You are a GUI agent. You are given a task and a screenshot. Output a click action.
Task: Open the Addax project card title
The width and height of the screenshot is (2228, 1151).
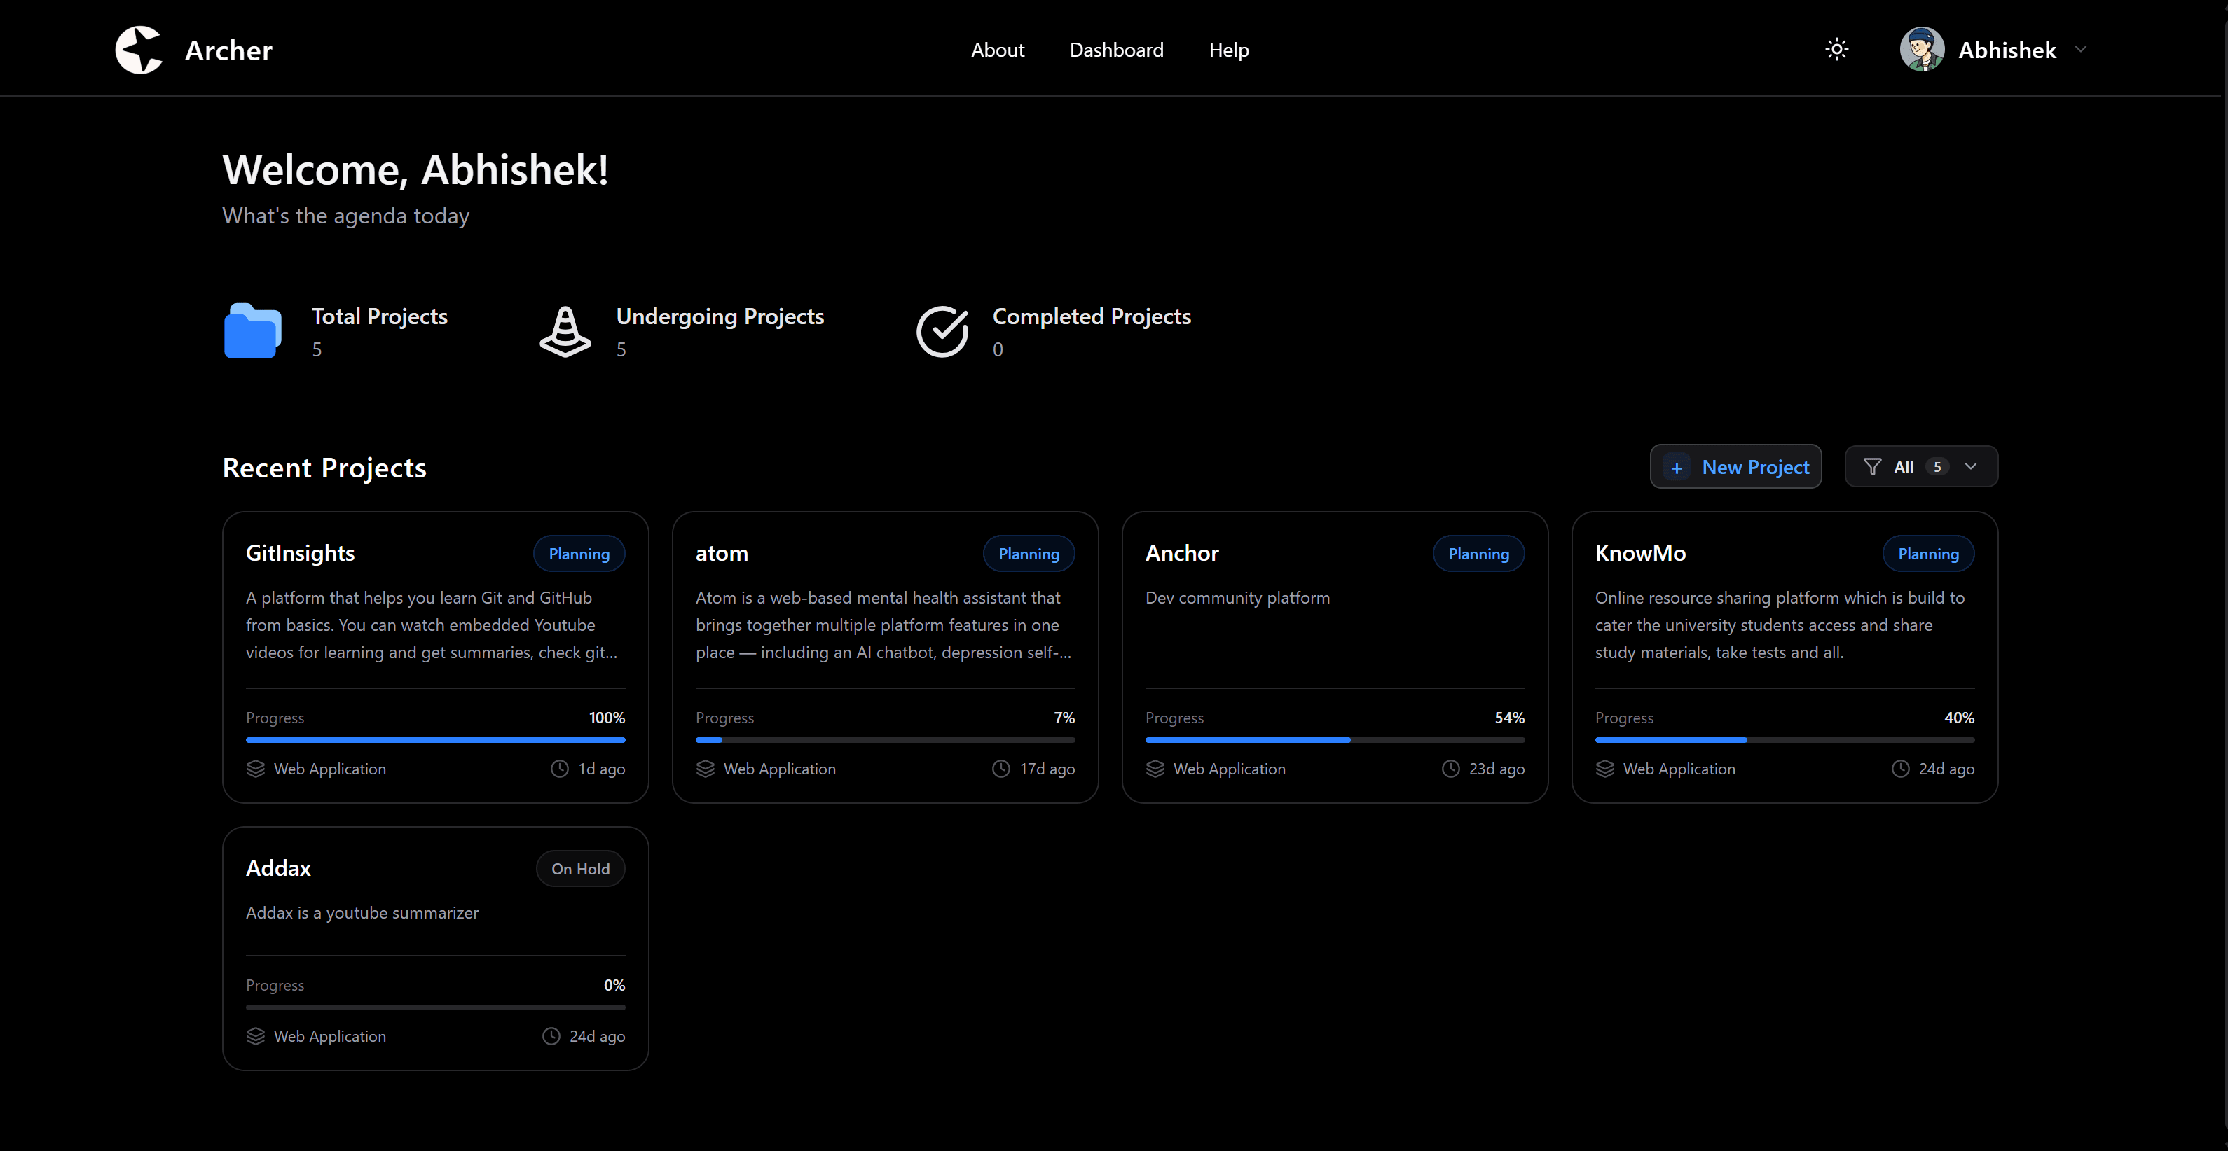[277, 867]
